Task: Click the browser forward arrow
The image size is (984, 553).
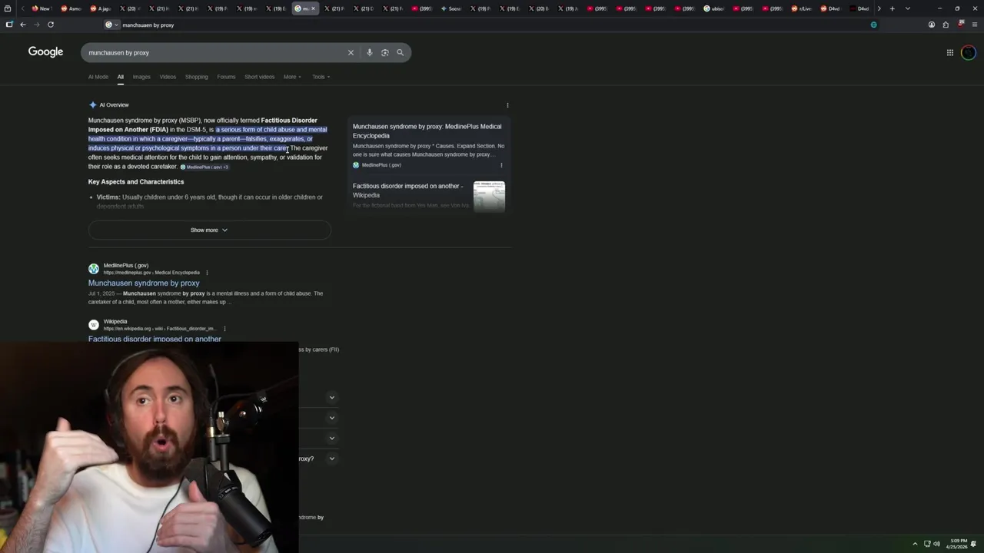Action: point(36,25)
